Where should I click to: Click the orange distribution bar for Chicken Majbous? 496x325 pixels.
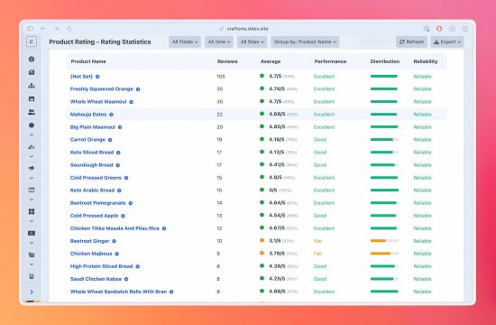coord(384,254)
